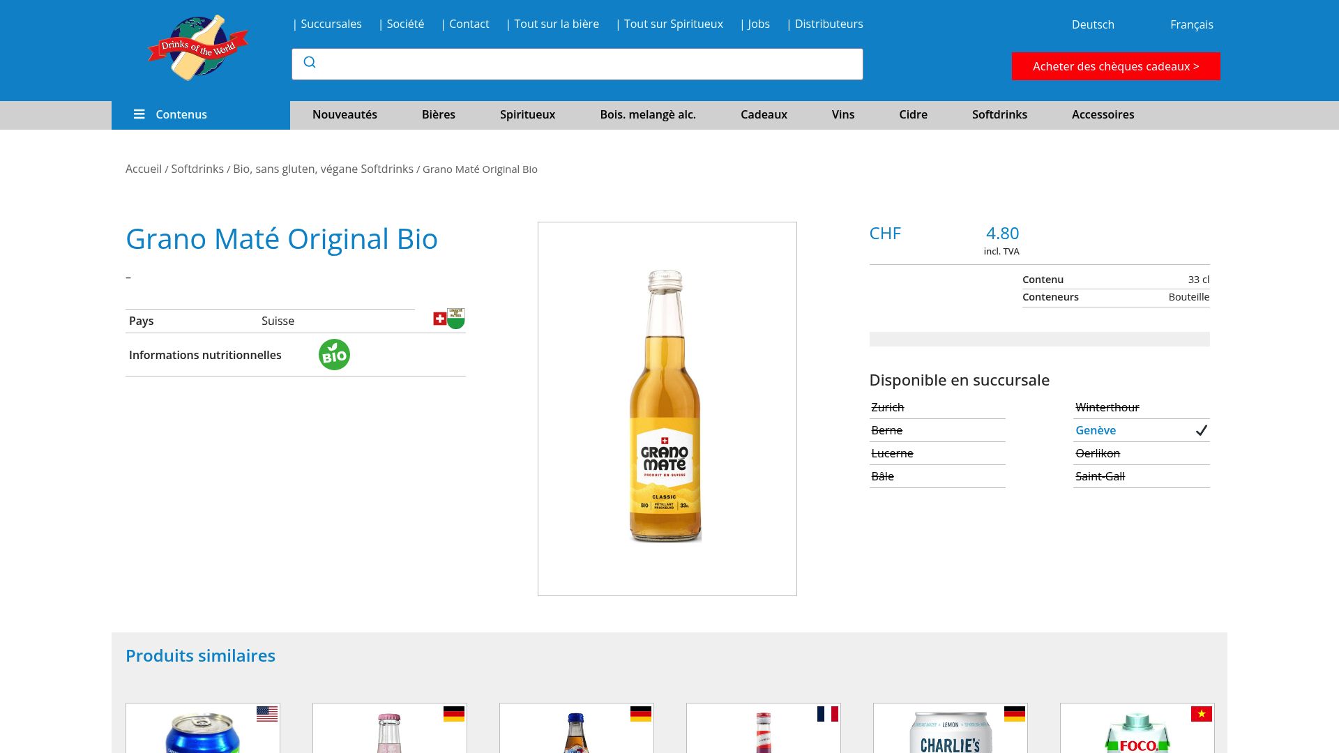Click the green BIO icon
The width and height of the screenshot is (1339, 753).
coord(334,354)
